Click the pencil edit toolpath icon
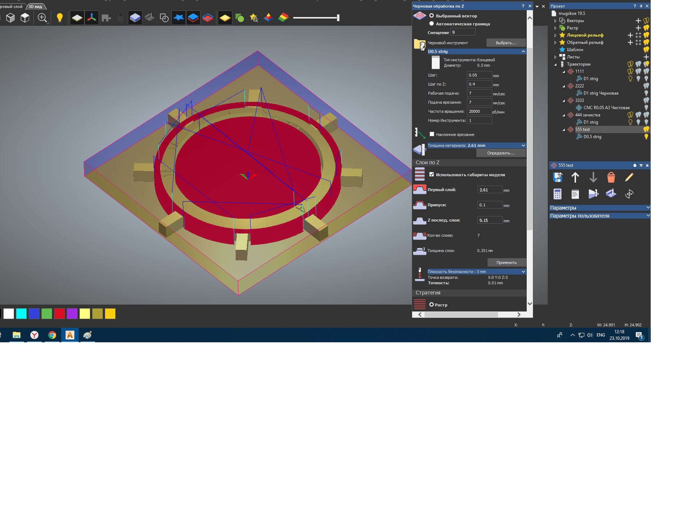This screenshot has width=696, height=512. (629, 177)
